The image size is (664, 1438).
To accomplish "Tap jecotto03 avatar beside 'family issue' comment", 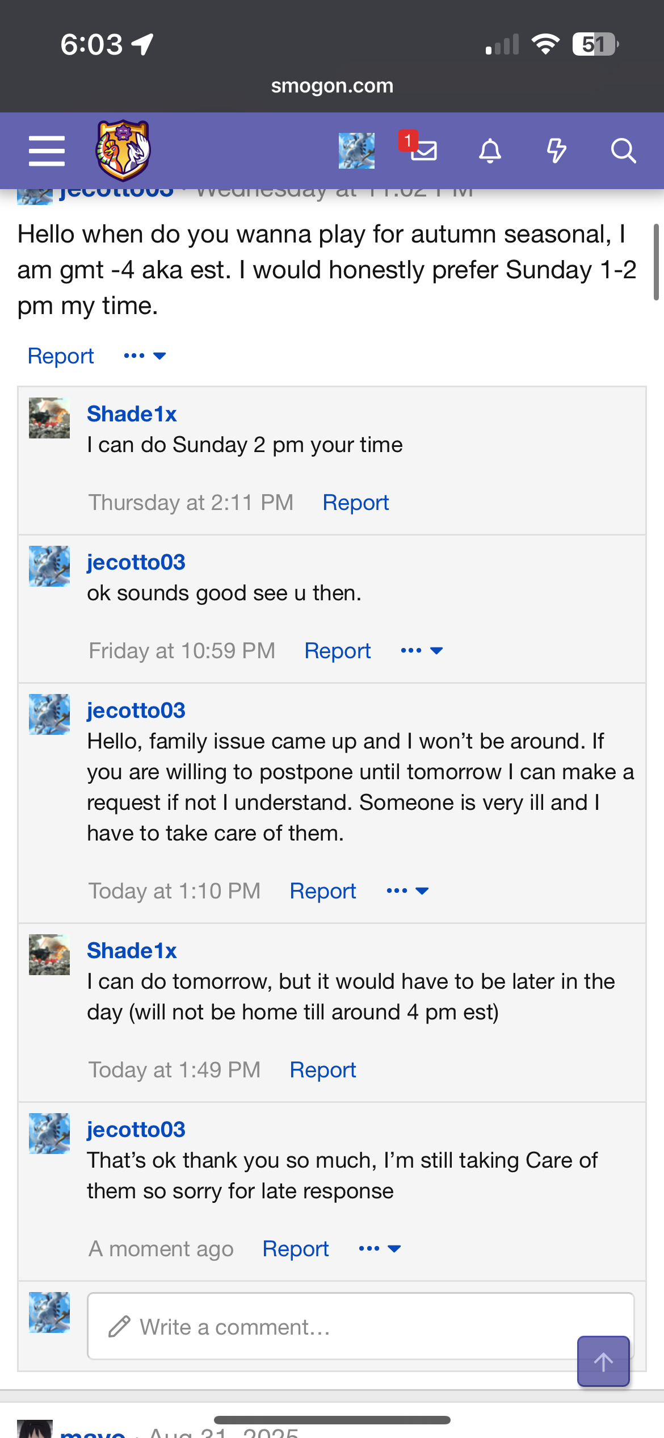I will click(x=49, y=714).
